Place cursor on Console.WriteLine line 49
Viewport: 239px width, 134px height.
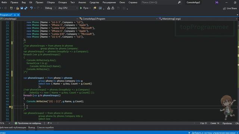tap(55, 101)
